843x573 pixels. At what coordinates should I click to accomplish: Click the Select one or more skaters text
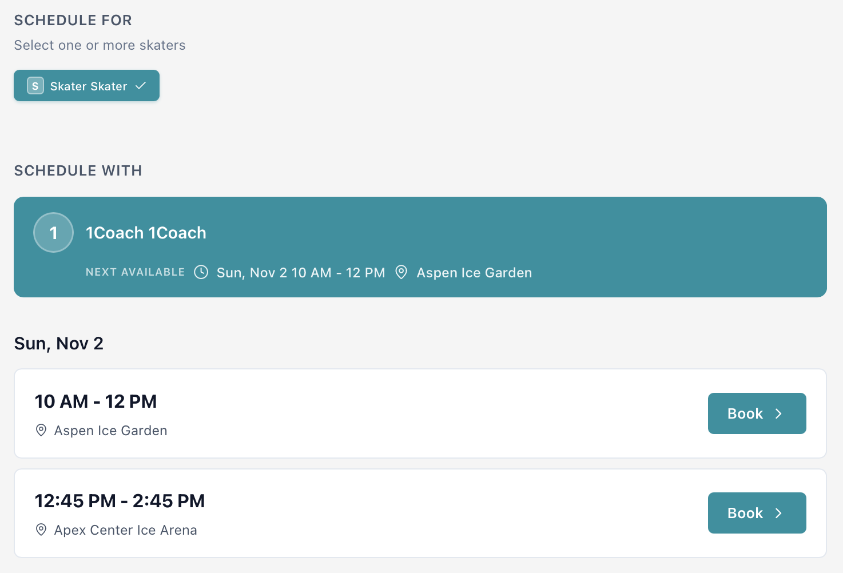[100, 45]
